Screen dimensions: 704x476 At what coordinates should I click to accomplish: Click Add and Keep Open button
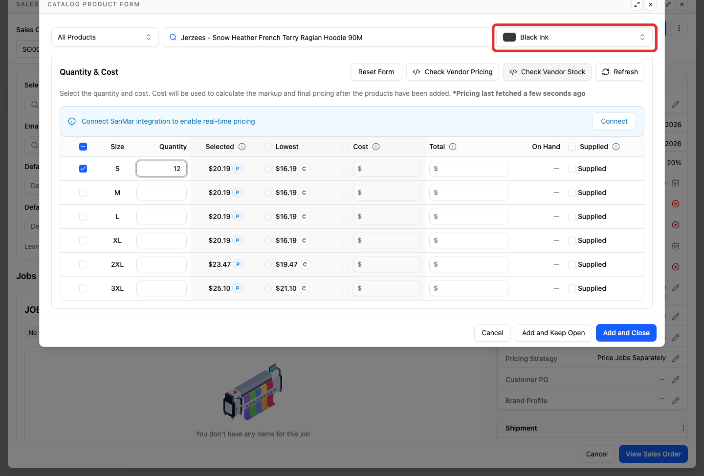point(553,333)
